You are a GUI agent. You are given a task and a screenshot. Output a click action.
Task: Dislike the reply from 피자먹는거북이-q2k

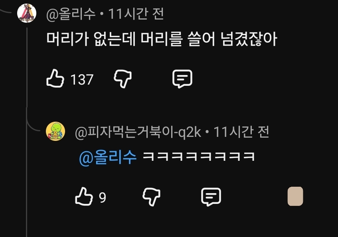[151, 197]
